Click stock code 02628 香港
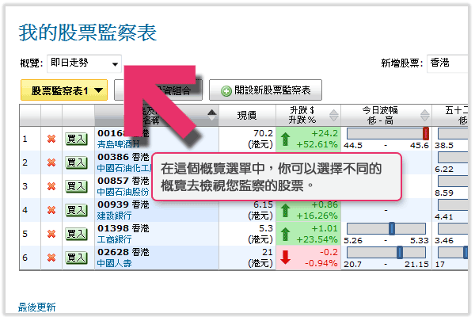 click(x=123, y=252)
